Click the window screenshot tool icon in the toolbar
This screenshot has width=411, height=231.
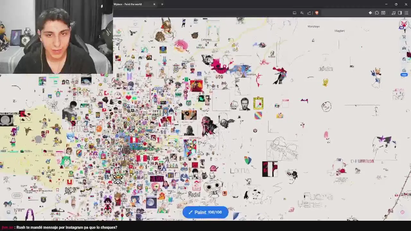(383, 13)
